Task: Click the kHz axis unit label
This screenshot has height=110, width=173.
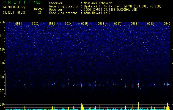Action: 2,22
